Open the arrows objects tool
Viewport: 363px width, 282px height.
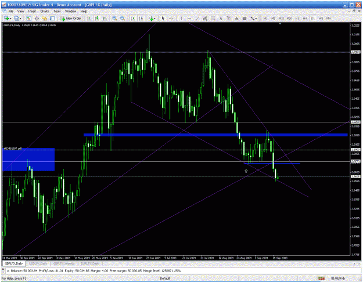click(252, 18)
